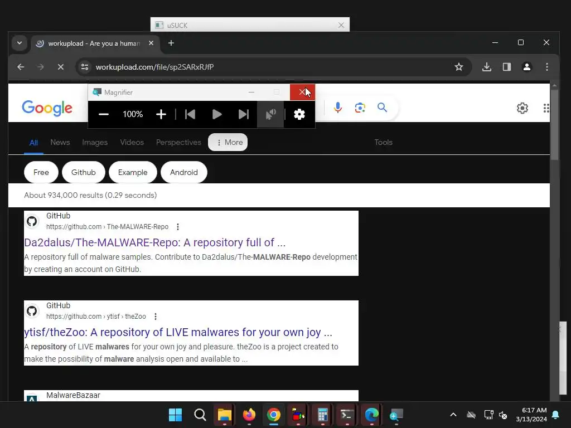Close the workupload tab
Image resolution: width=571 pixels, height=428 pixels.
pos(151,43)
